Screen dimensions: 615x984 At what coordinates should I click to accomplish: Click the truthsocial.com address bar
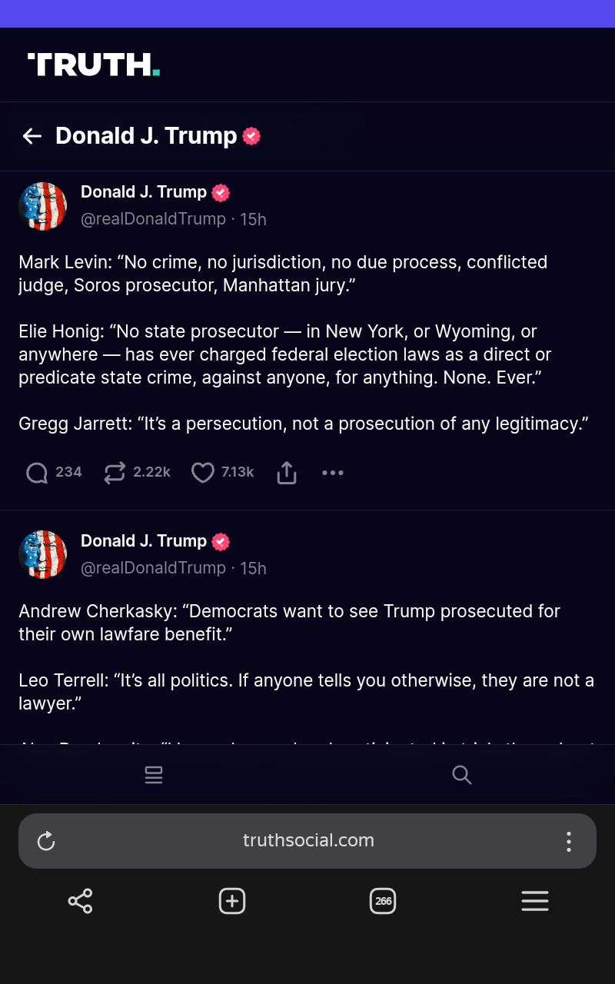pyautogui.click(x=308, y=841)
